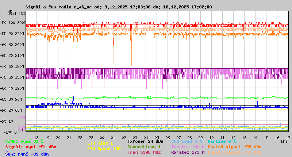
Task: Click the pink '39M' axis label
Action: (22, 118)
